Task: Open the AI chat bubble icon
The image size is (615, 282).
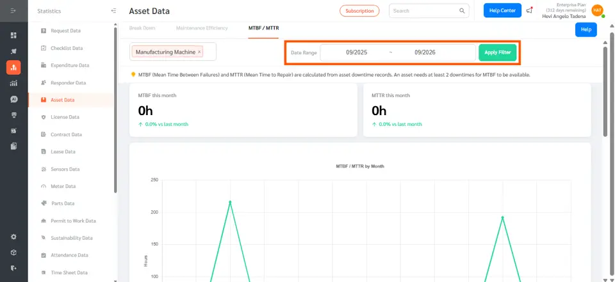Action: tap(13, 99)
